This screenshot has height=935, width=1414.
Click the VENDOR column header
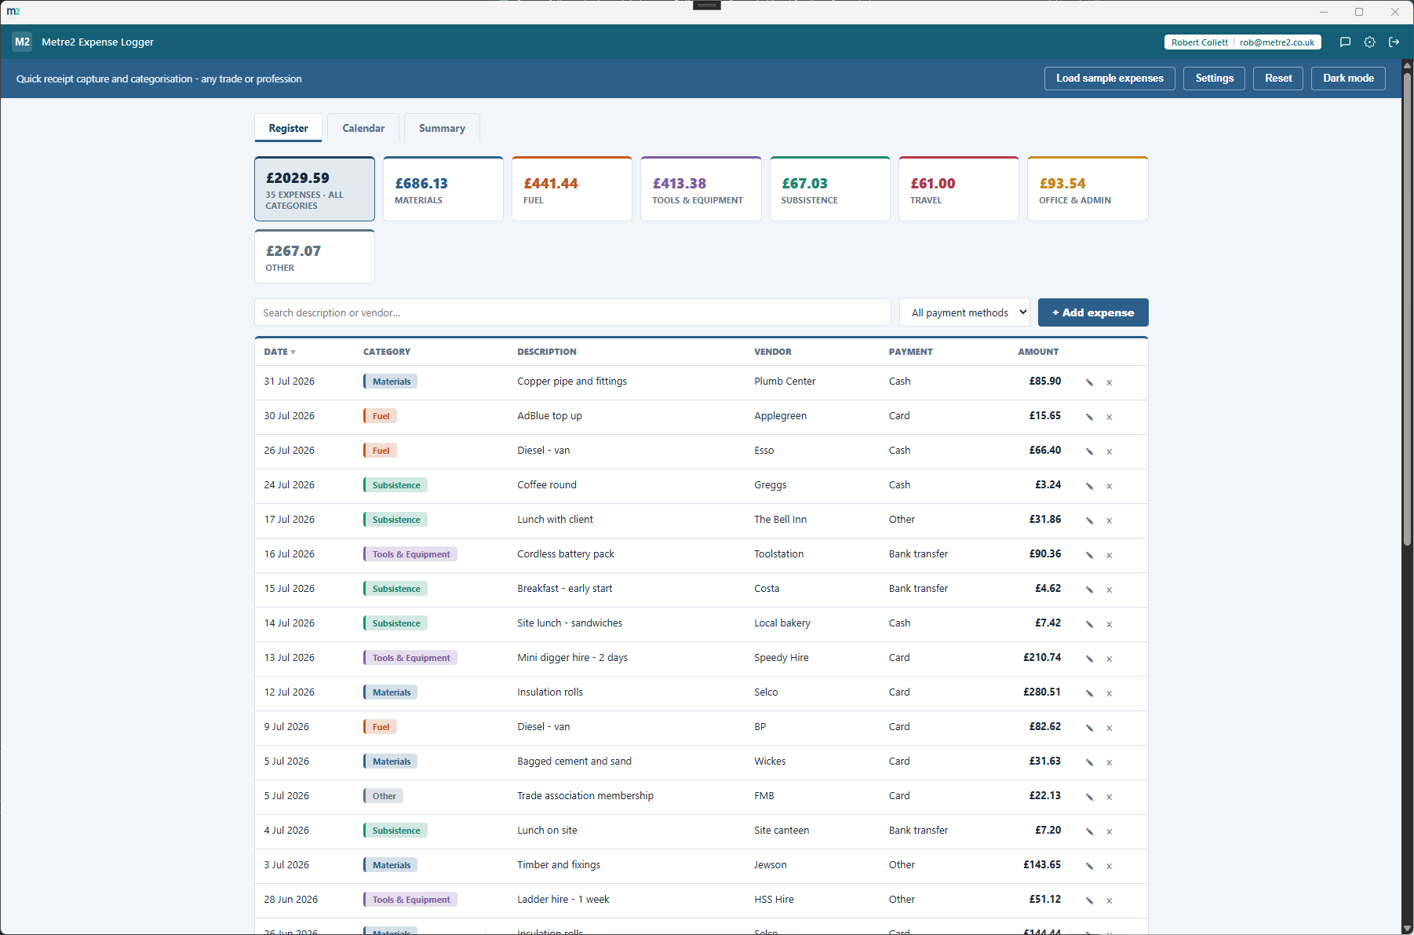773,352
